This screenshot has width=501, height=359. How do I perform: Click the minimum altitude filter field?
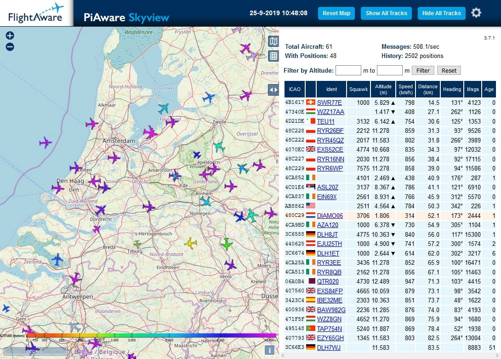[x=348, y=70]
